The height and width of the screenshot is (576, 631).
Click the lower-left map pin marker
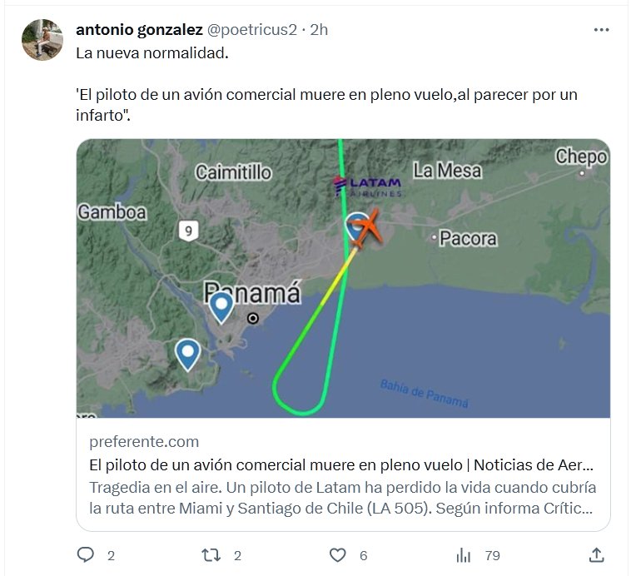tap(188, 354)
